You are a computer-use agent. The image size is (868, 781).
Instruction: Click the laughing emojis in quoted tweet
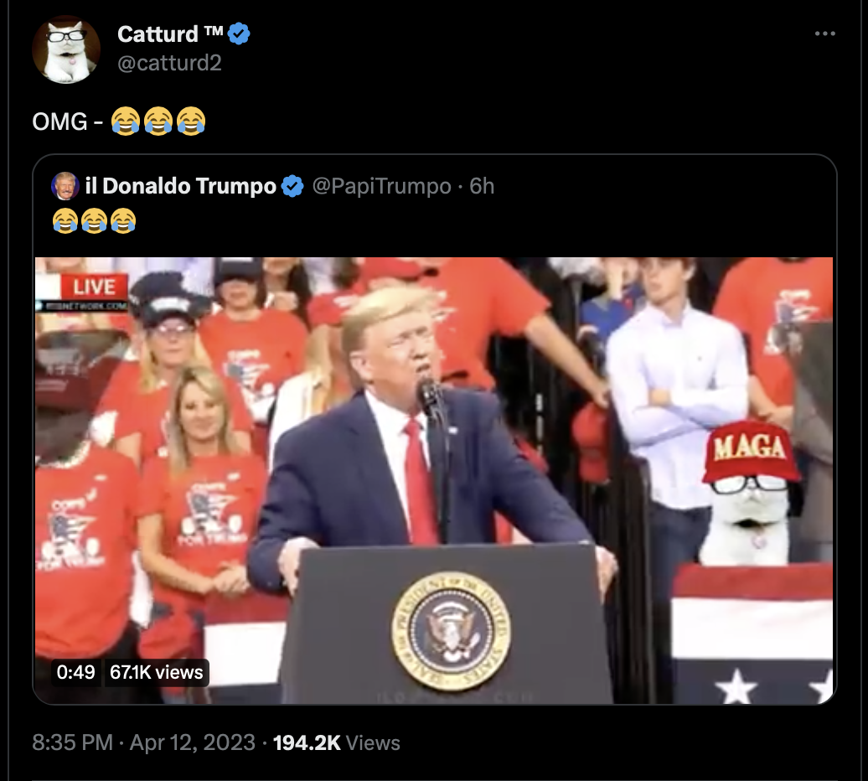click(x=94, y=220)
